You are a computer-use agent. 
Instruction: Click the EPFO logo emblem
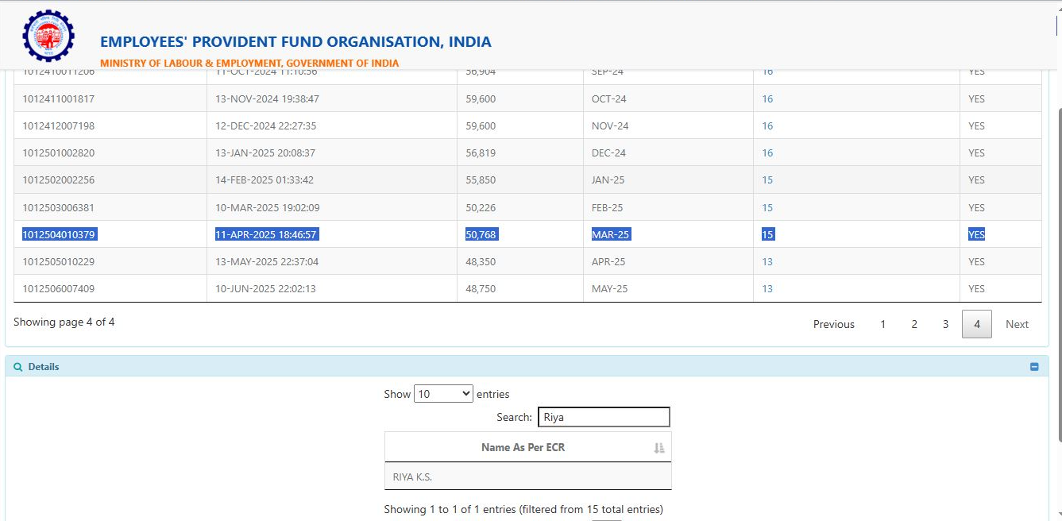(48, 37)
